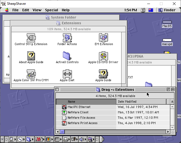The width and height of the screenshot is (181, 143).
Task: Open the Finder application menu
Action: click(x=167, y=10)
